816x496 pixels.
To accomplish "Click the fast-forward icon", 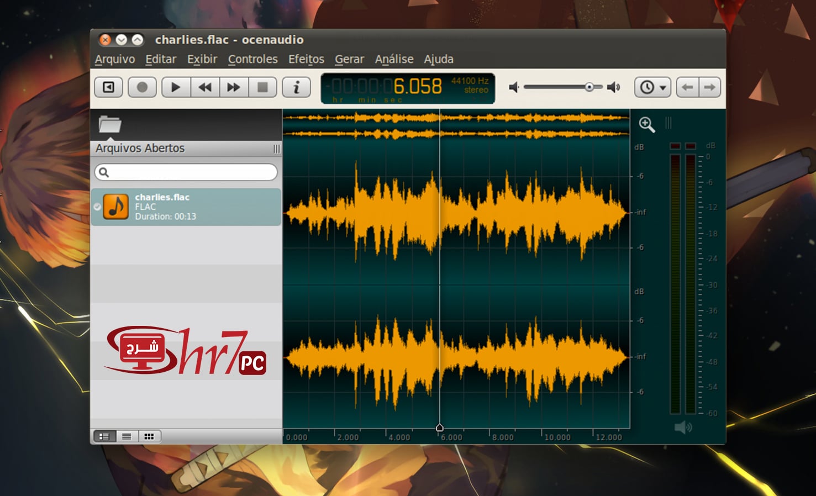I will (233, 87).
